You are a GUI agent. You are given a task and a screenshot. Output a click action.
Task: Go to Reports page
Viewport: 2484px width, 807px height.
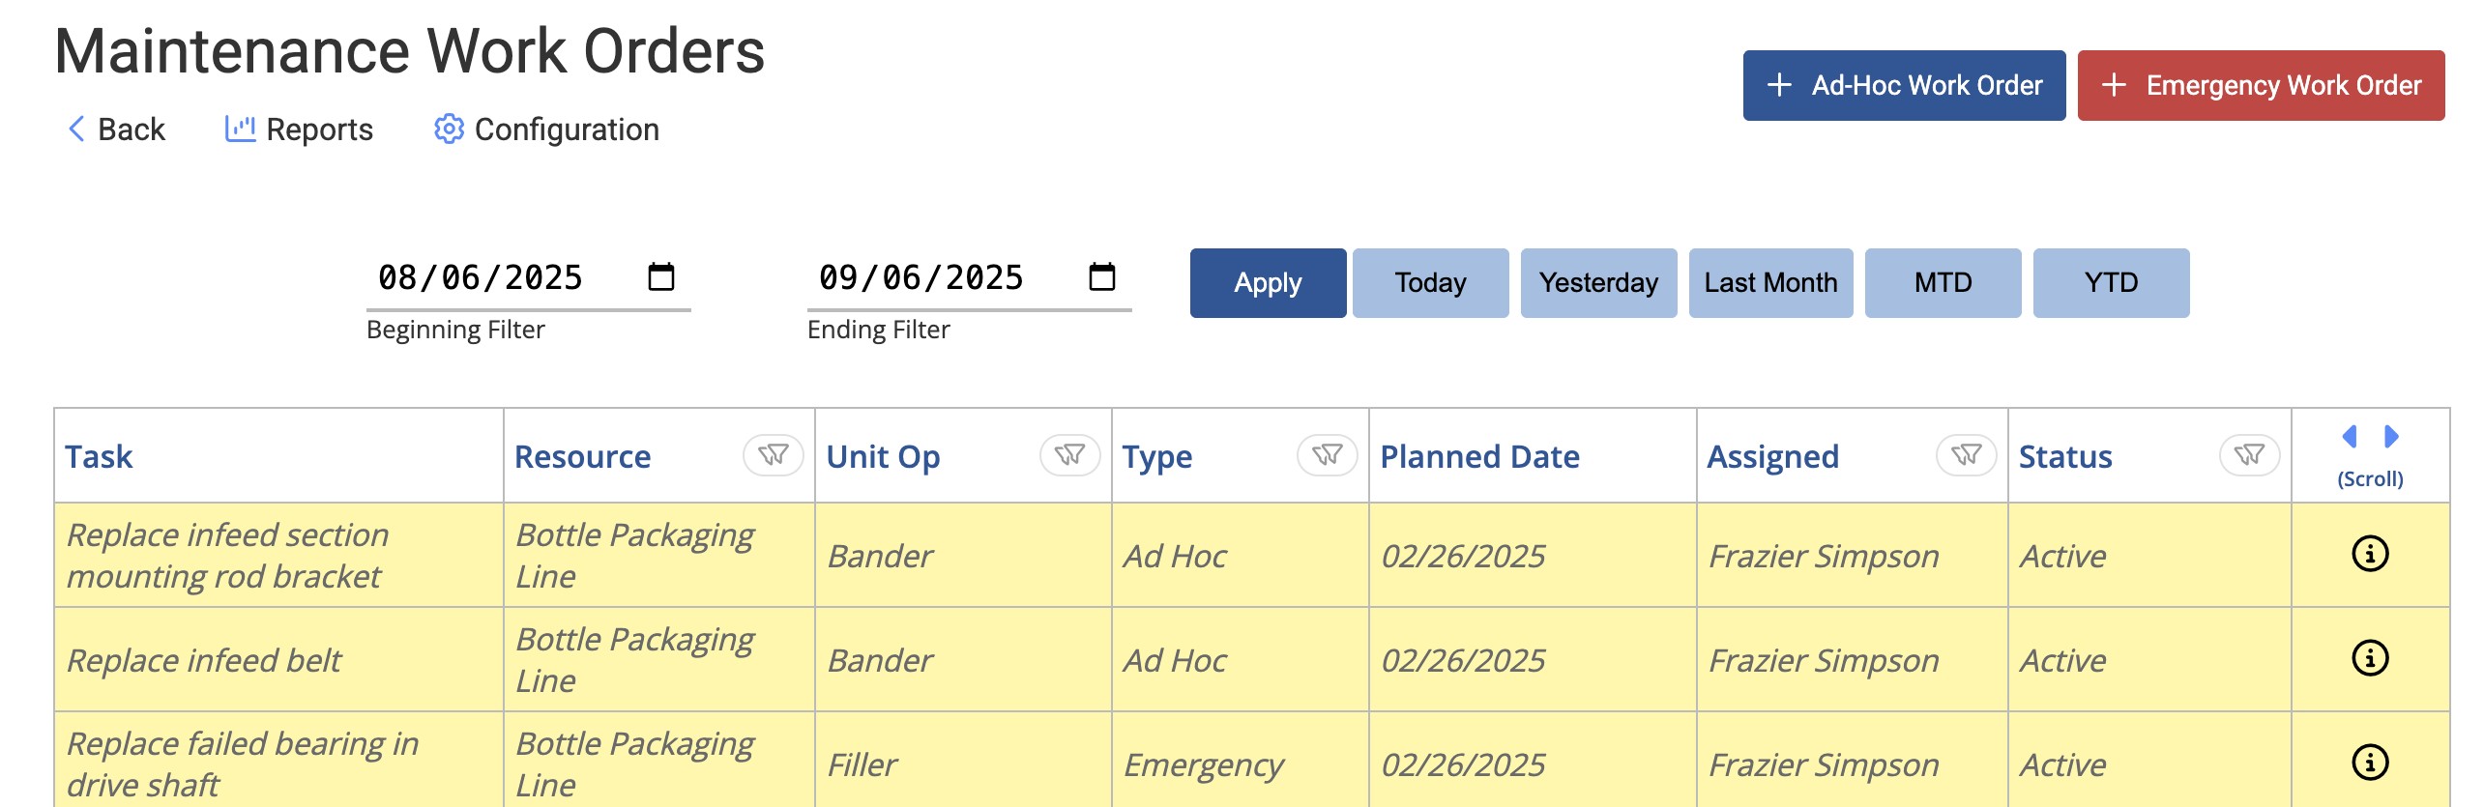(x=299, y=130)
